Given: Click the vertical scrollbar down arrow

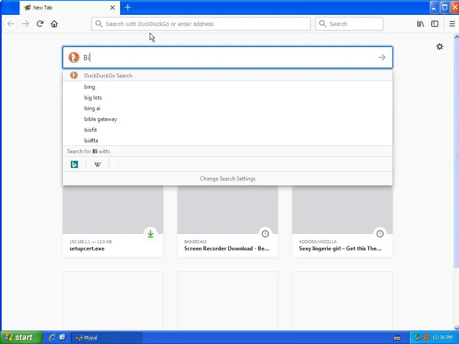Looking at the screenshot, I should click(456, 327).
